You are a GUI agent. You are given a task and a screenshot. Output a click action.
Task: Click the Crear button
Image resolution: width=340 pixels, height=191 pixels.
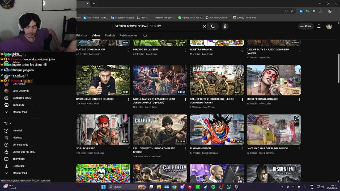point(305,26)
